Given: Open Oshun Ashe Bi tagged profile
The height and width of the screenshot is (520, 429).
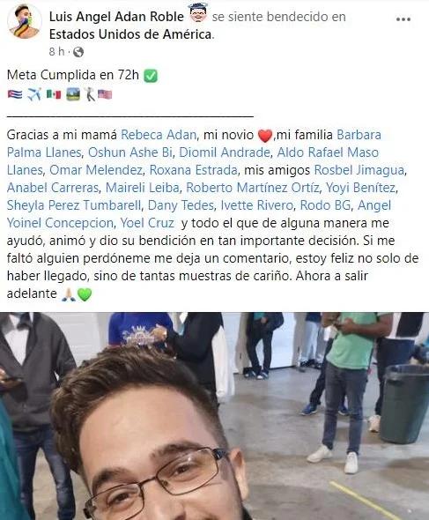Looking at the screenshot, I should pyautogui.click(x=130, y=152).
